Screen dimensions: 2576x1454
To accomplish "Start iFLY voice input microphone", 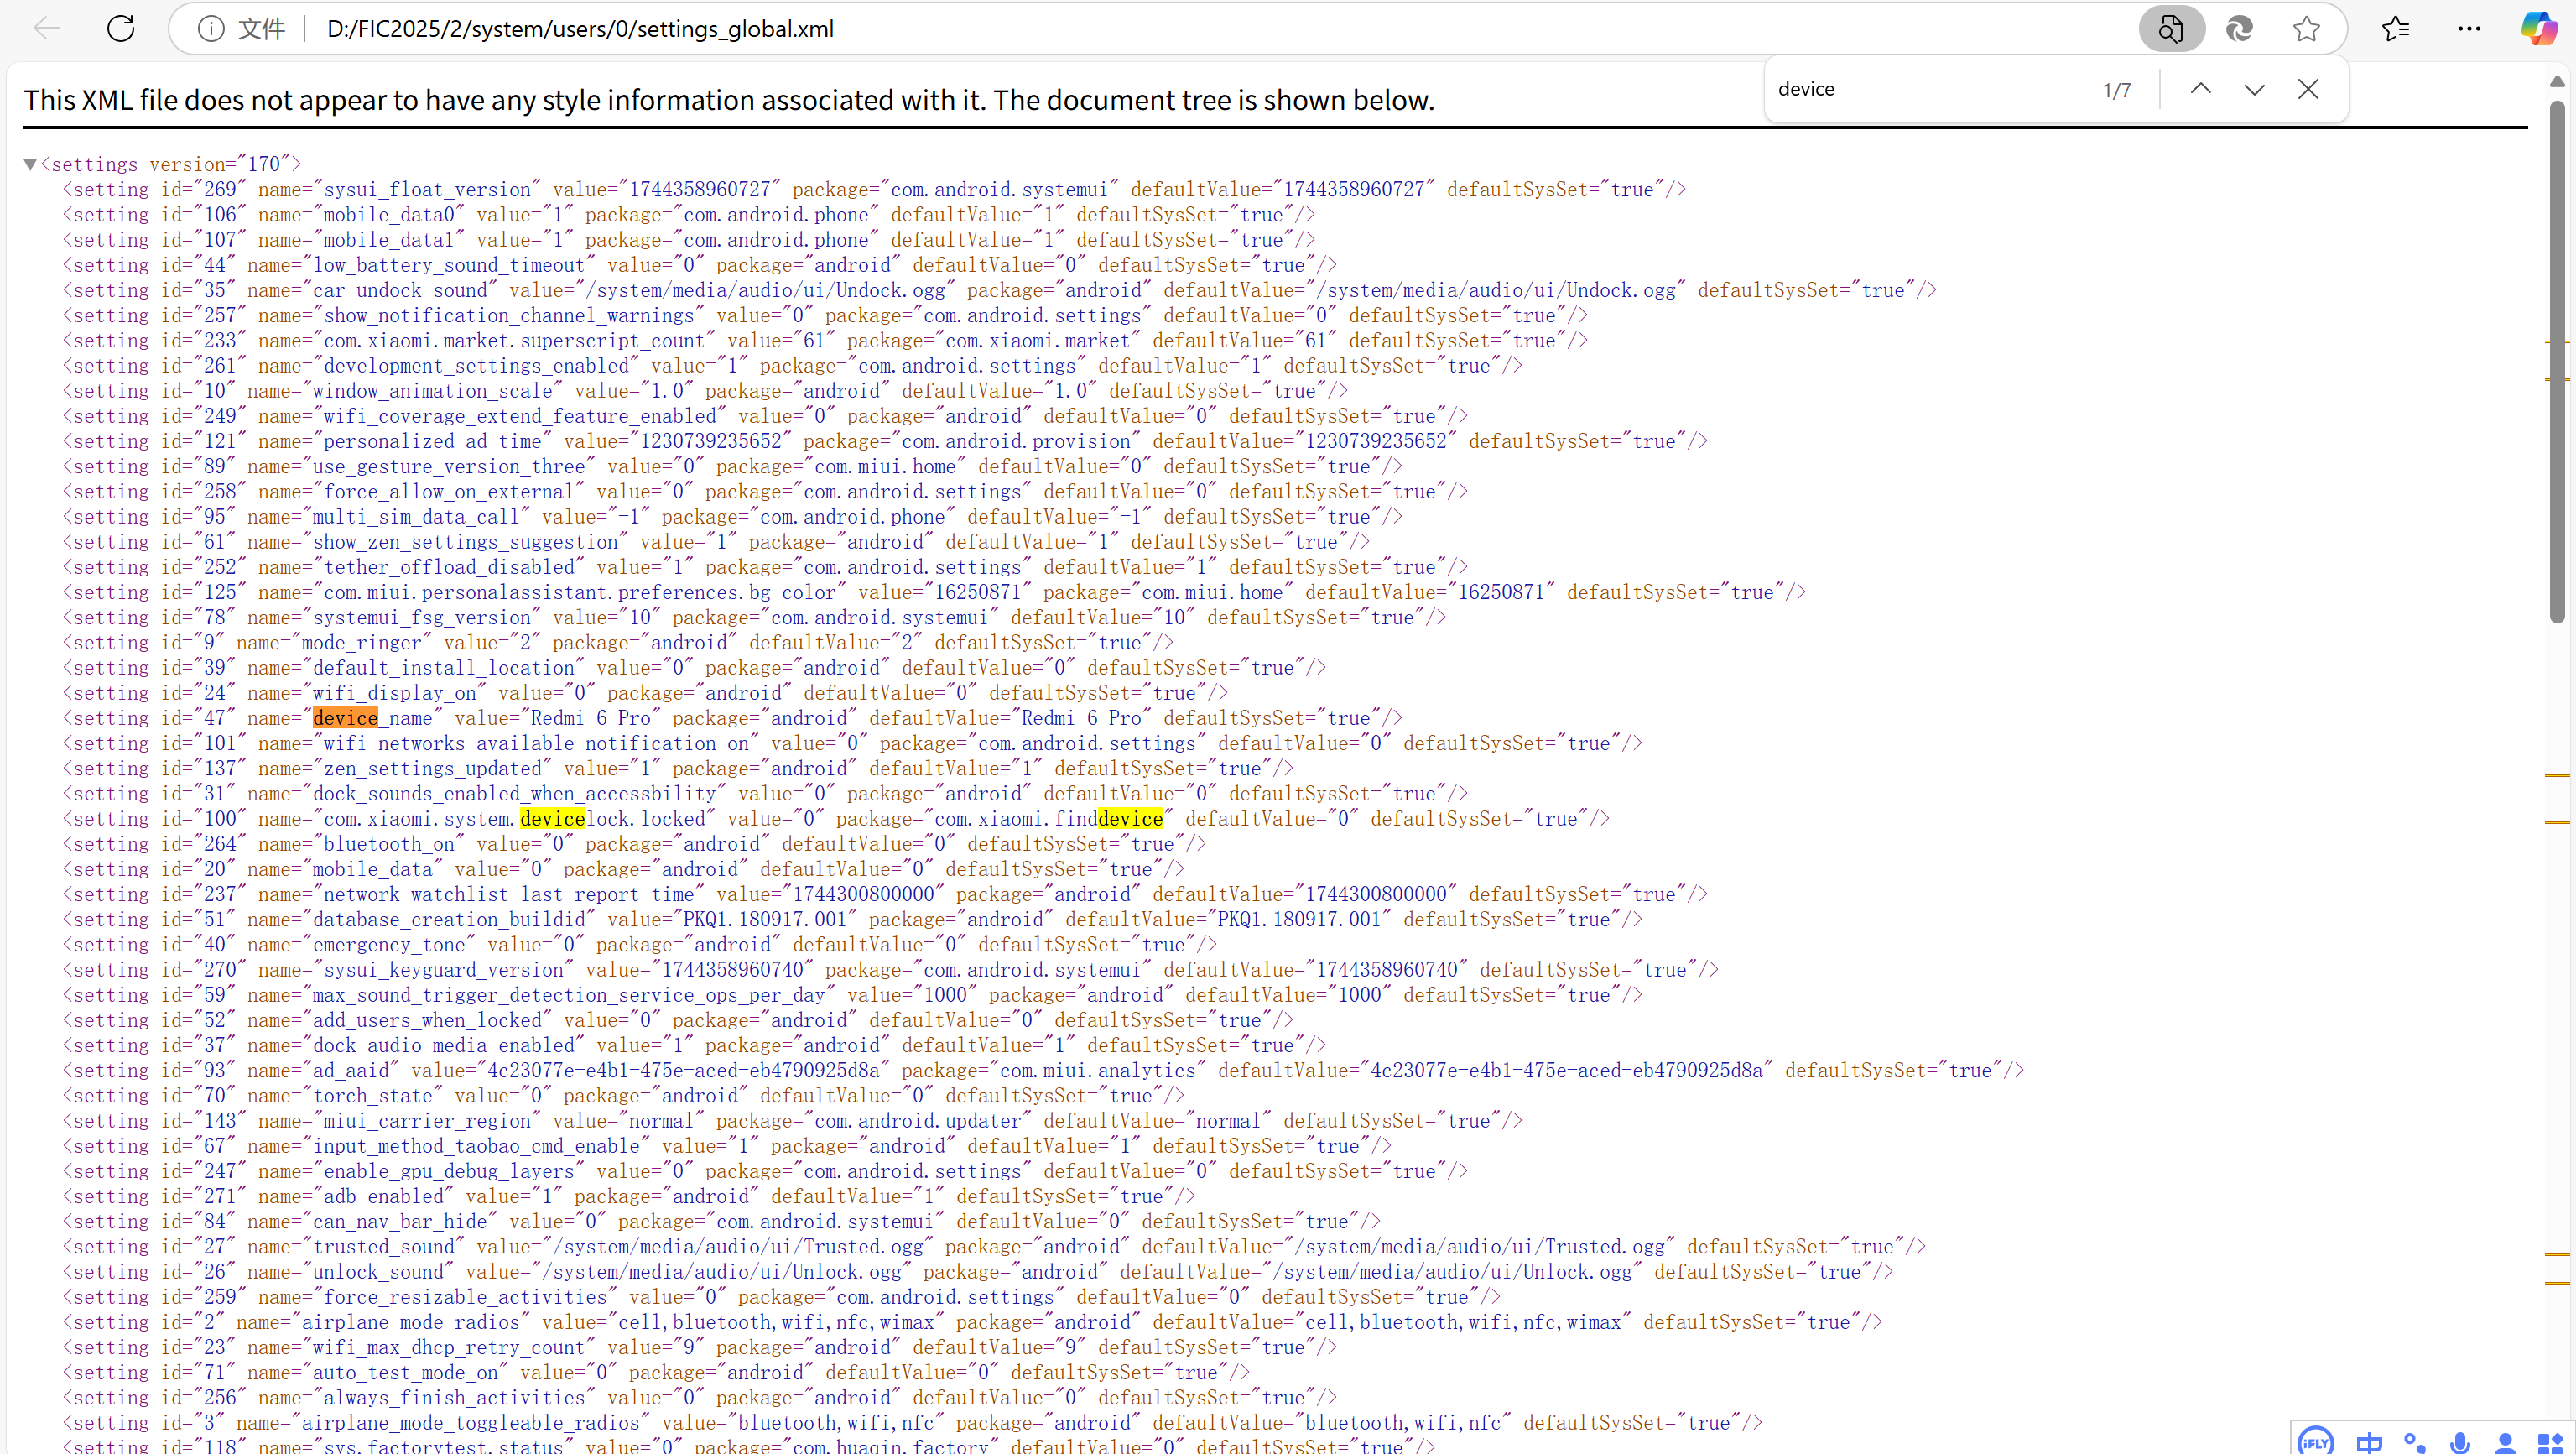I will [x=2460, y=1442].
